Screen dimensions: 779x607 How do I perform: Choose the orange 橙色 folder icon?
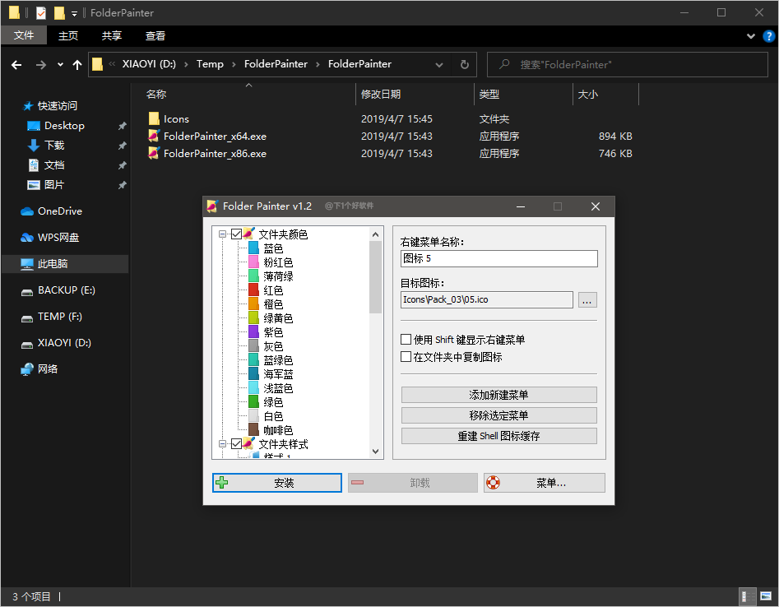click(x=253, y=304)
